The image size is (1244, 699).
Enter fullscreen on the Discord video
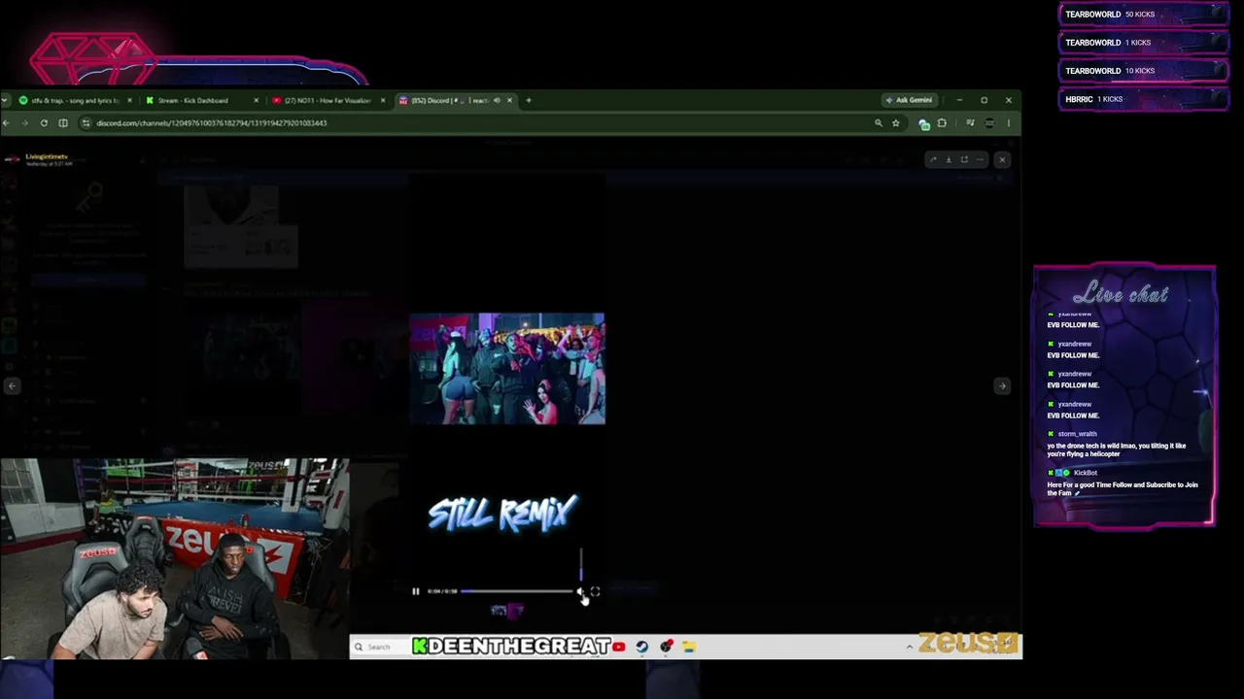click(595, 591)
